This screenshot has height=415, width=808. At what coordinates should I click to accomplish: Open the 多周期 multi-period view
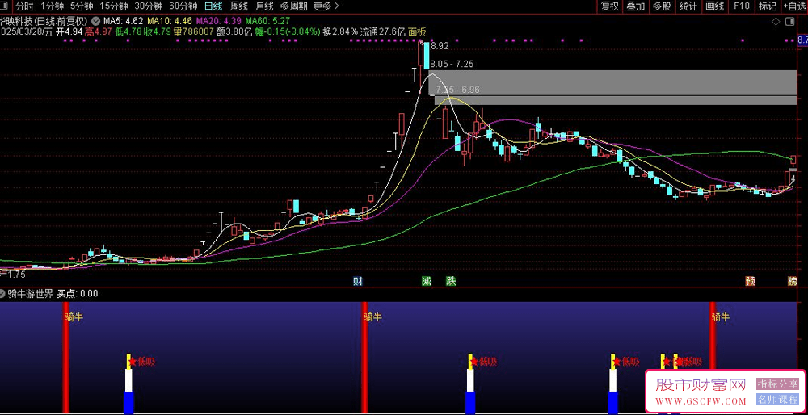point(294,6)
